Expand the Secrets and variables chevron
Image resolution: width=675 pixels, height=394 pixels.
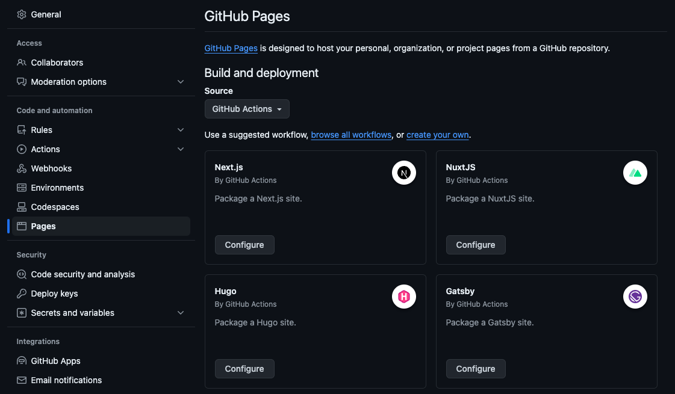click(181, 313)
